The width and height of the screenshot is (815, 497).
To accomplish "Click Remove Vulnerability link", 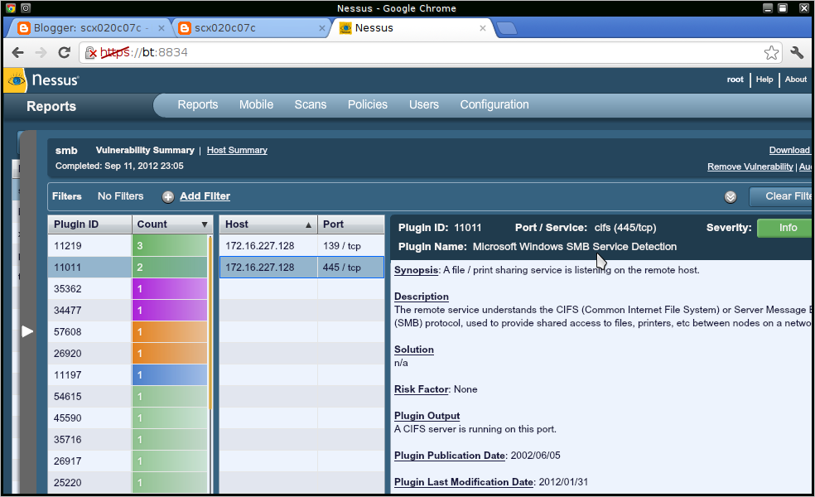I will (x=750, y=166).
